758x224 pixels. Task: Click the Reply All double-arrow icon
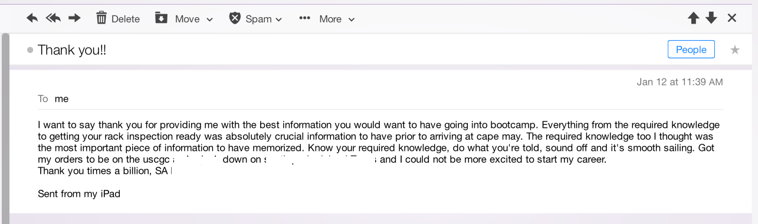pyautogui.click(x=53, y=18)
